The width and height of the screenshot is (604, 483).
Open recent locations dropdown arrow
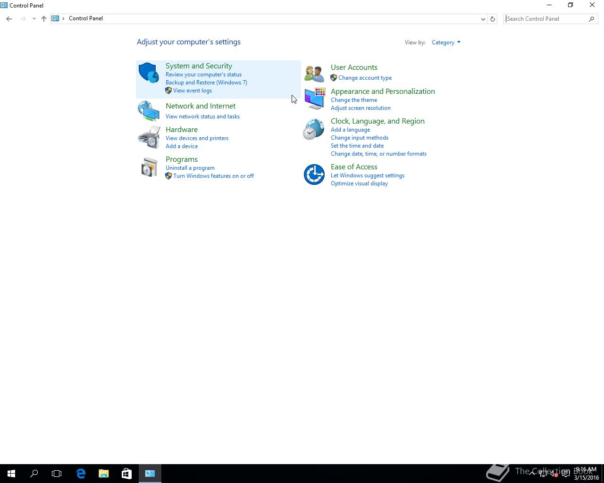pyautogui.click(x=34, y=19)
